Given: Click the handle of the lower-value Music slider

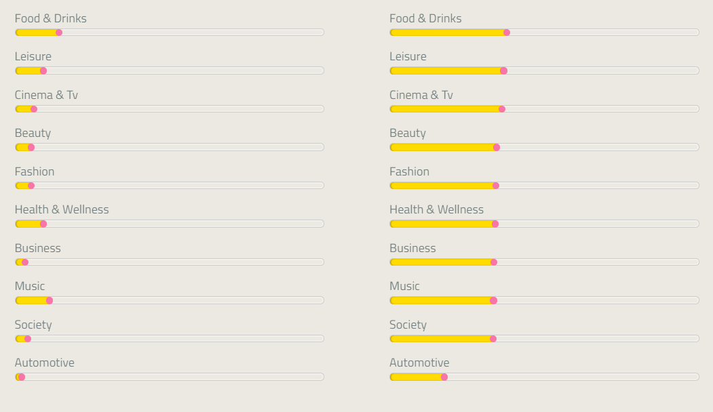Looking at the screenshot, I should [x=50, y=300].
